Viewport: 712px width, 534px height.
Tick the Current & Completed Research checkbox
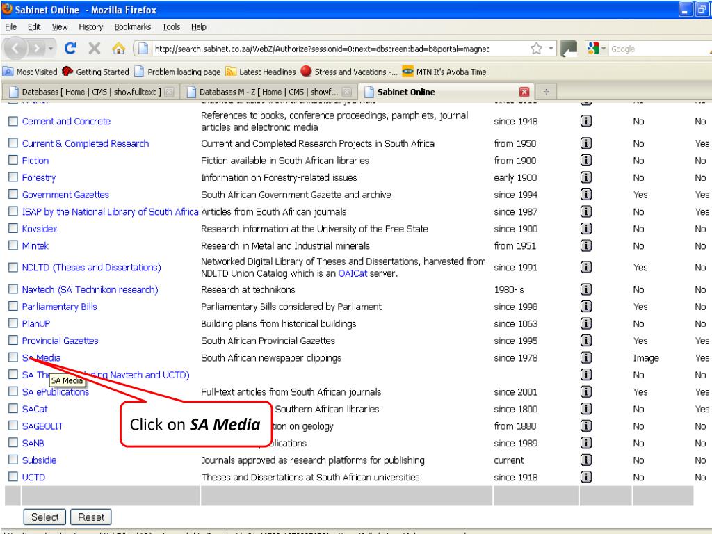tap(13, 143)
